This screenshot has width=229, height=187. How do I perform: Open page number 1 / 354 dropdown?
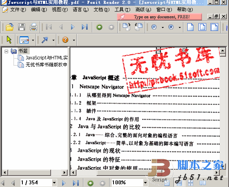coord(54,183)
